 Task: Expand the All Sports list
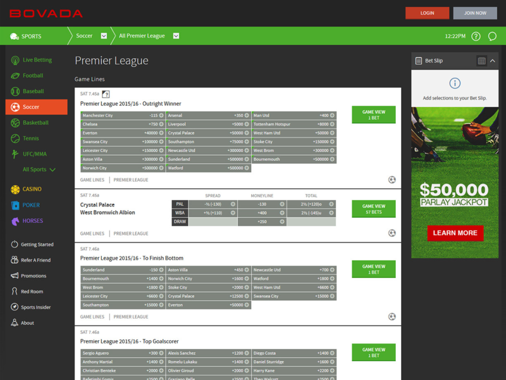(39, 170)
